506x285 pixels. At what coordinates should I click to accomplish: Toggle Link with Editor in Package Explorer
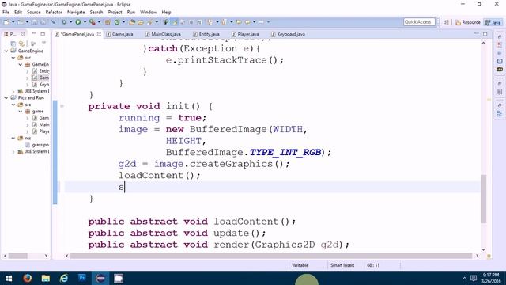tap(21, 44)
